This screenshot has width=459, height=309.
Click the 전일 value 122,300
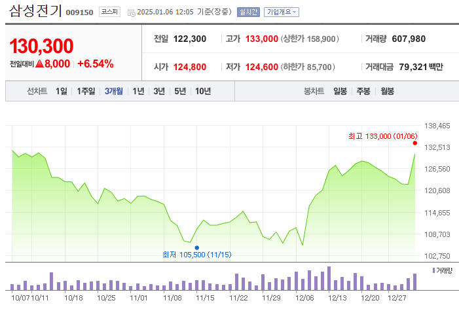coord(190,39)
